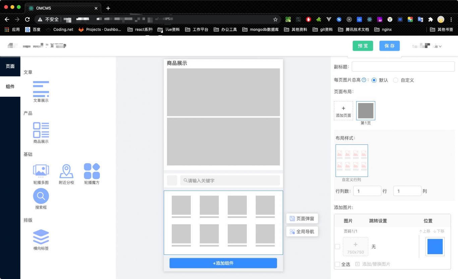Select the 横向标签 horizontal tabs component icon
Screen dimensions: 458x279
(41, 237)
